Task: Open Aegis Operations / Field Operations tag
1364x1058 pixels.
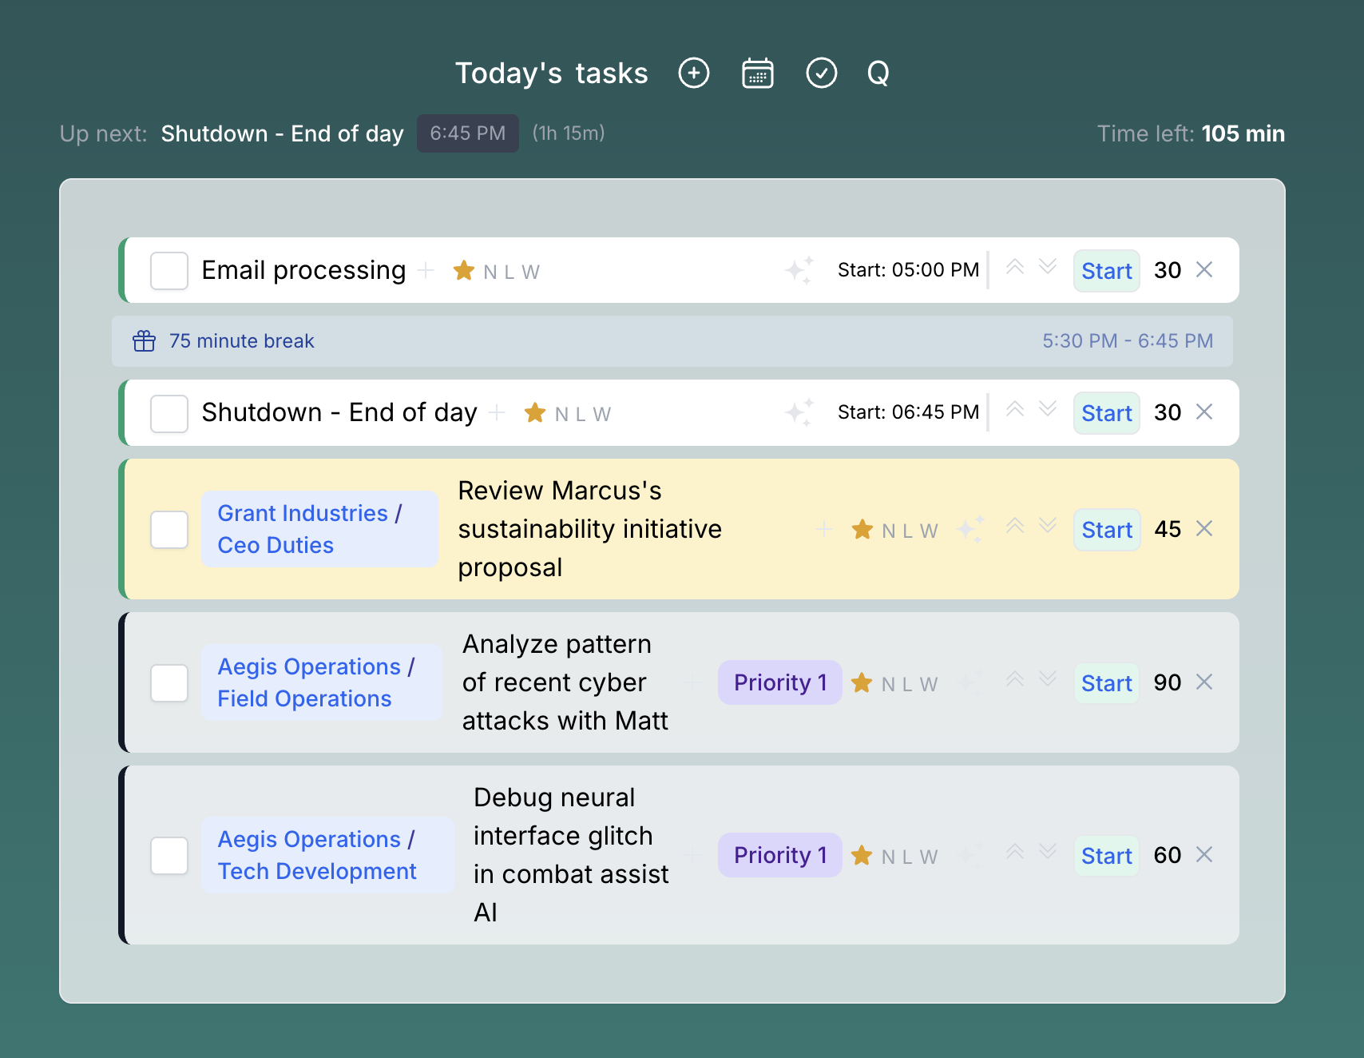Action: (321, 682)
